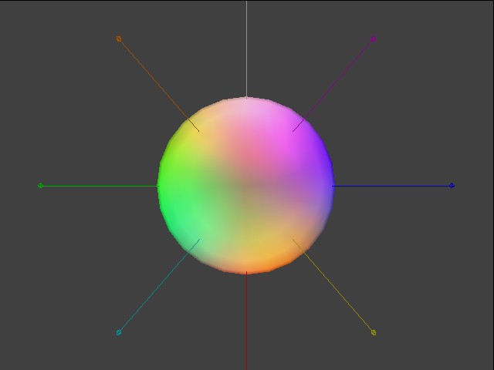The height and width of the screenshot is (370, 494).
Task: Select the yellow diagonal light line
Action: click(x=333, y=287)
